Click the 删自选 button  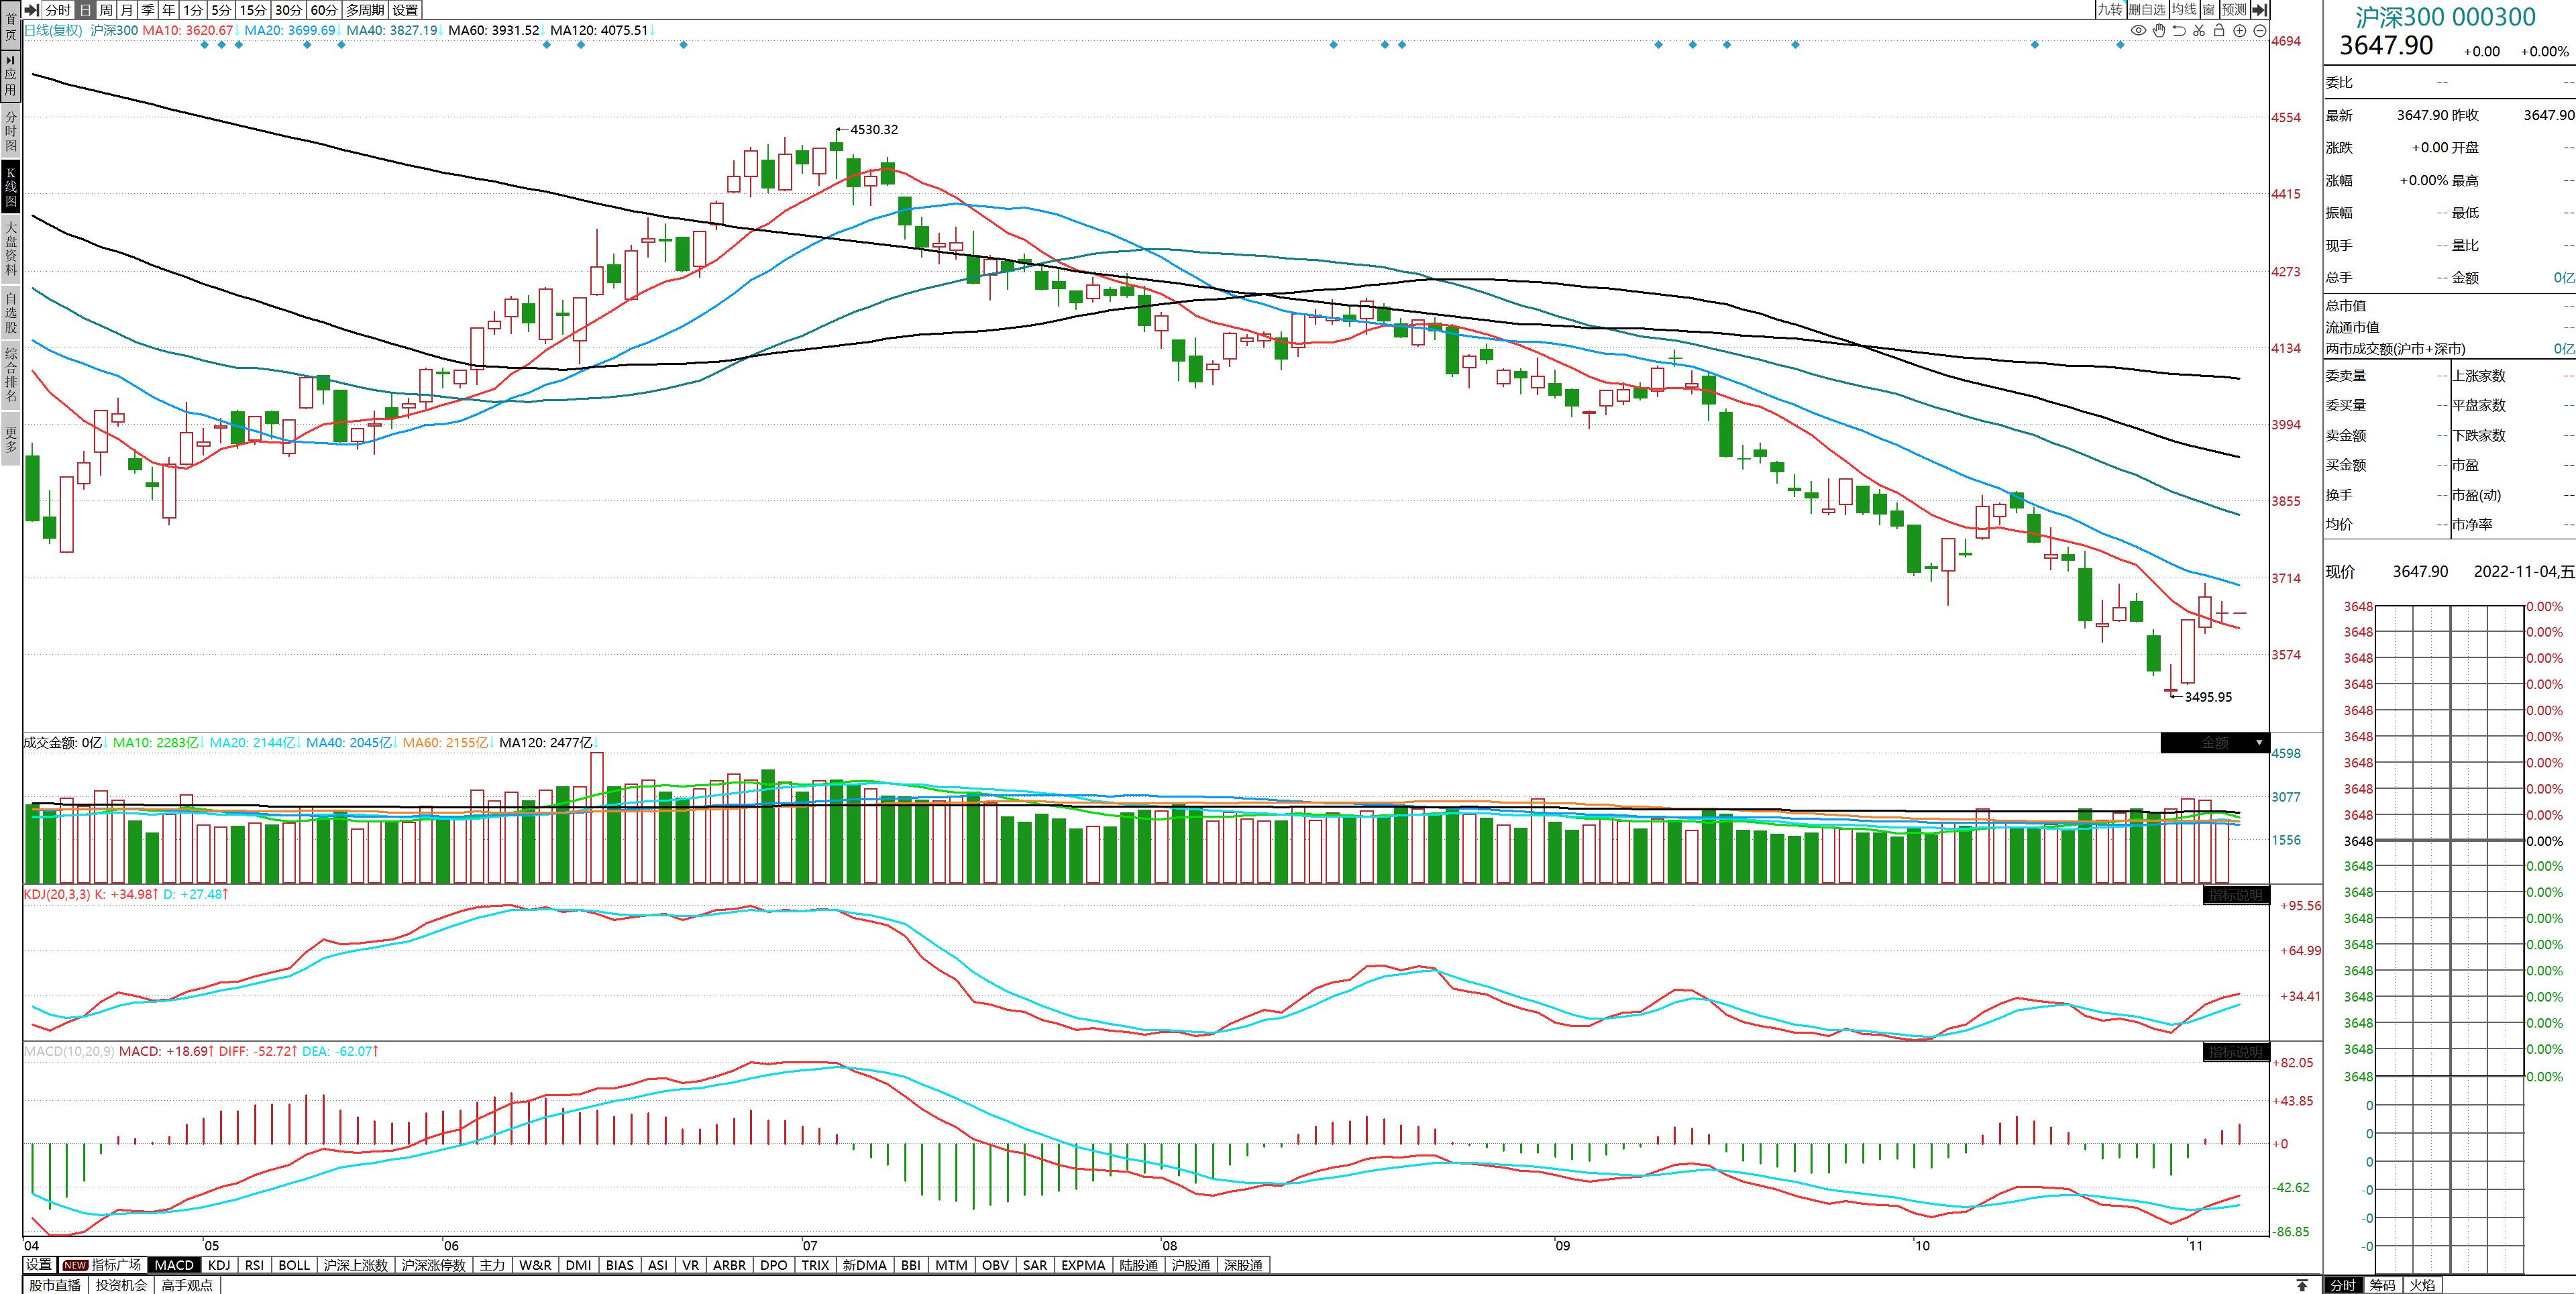2147,9
